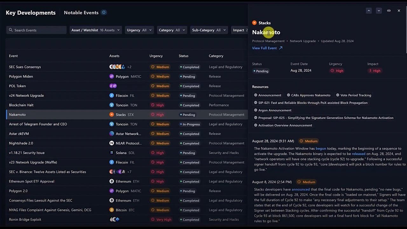Click the asset icons in POL Token row

[x=113, y=86]
